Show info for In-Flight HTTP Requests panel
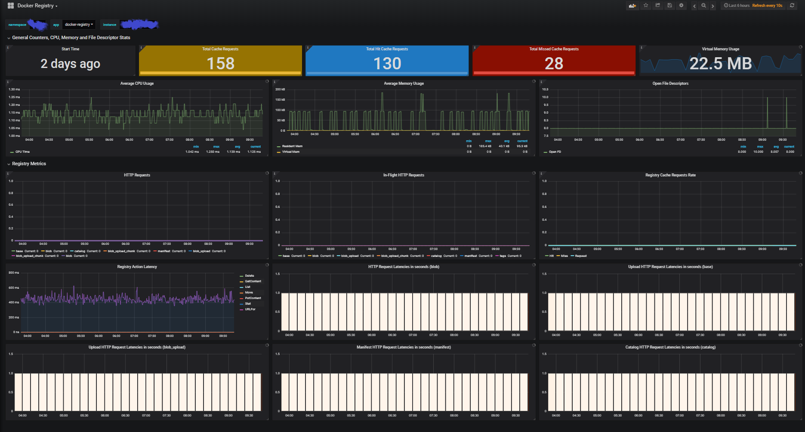Image resolution: width=805 pixels, height=432 pixels. coord(275,173)
